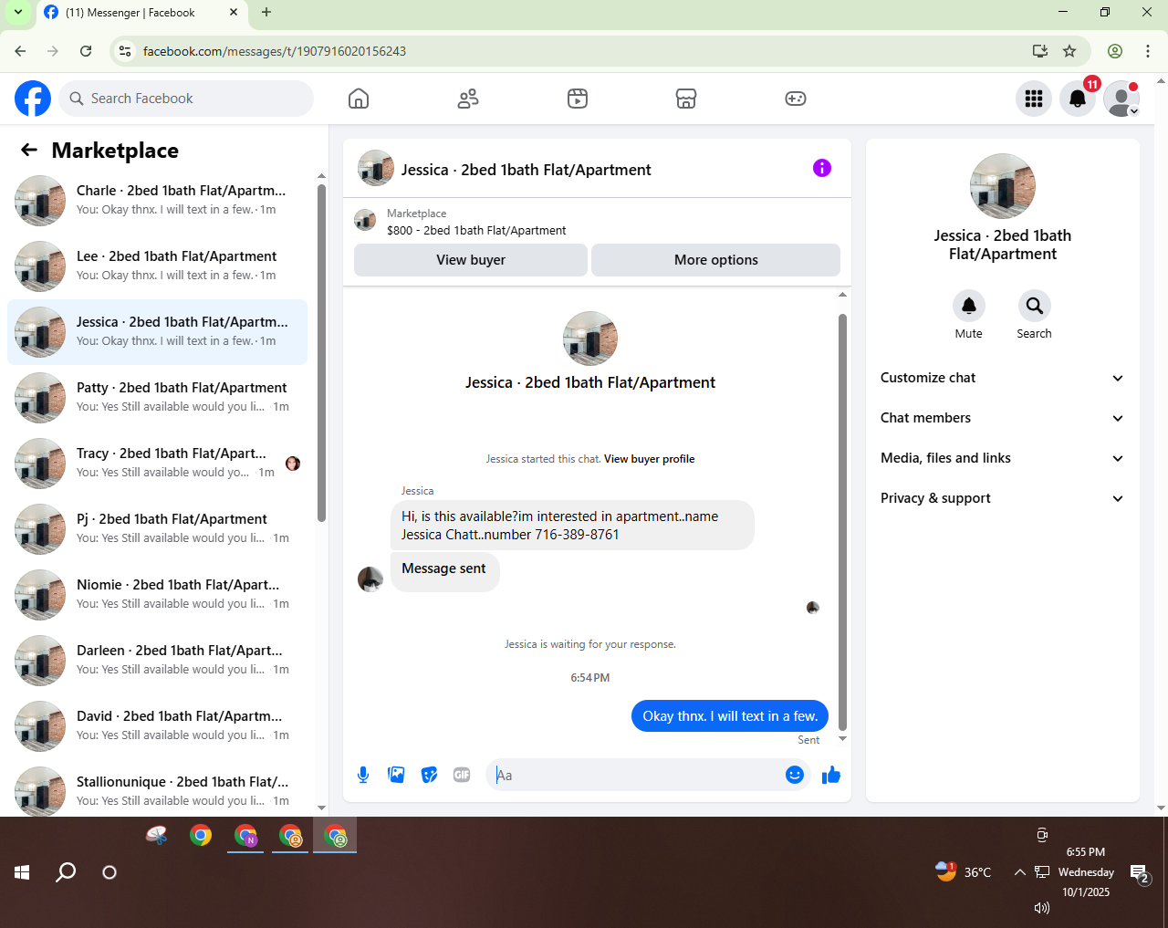Open Tracy's apartment conversation
Viewport: 1168px width, 928px height.
(x=157, y=464)
